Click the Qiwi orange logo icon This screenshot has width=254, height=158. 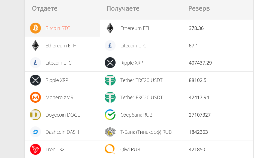pos(110,149)
